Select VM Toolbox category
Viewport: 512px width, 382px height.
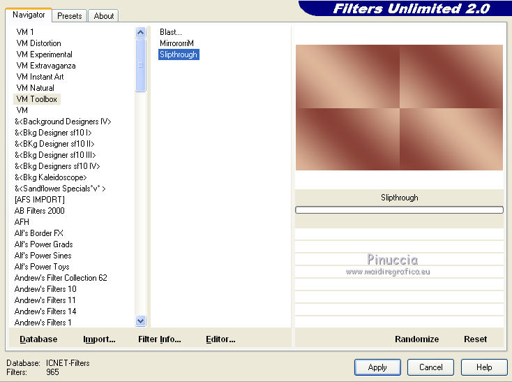36,99
